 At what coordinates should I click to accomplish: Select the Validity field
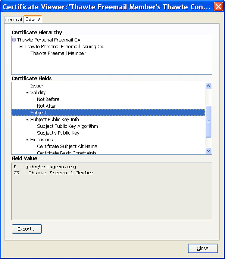[x=38, y=93]
